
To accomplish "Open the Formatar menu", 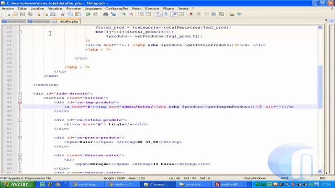I will click(x=73, y=8).
